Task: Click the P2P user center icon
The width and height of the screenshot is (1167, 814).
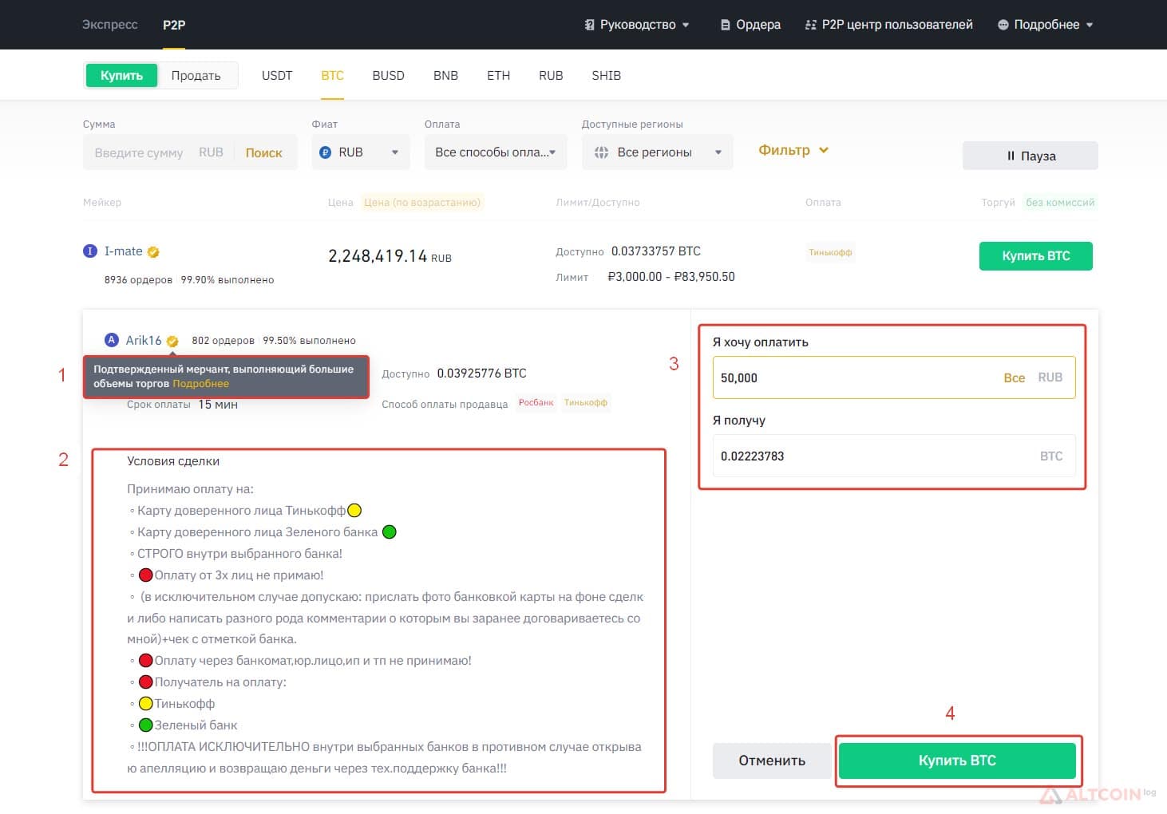Action: pyautogui.click(x=811, y=25)
